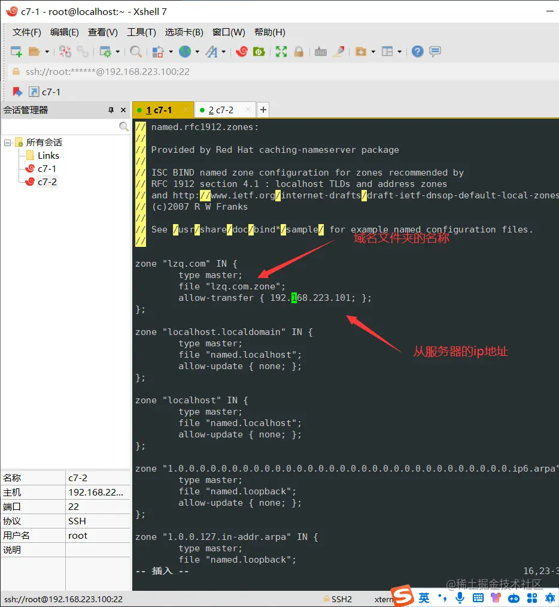Expand the Color Scheme dropdown arrow

click(x=171, y=52)
